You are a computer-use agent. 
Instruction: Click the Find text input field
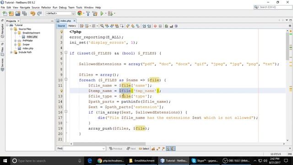click(82, 148)
